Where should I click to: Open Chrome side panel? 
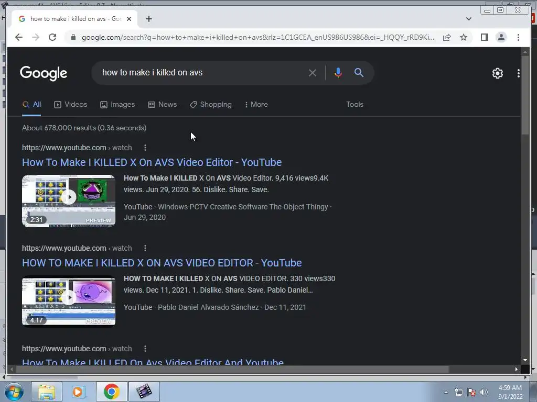(484, 37)
